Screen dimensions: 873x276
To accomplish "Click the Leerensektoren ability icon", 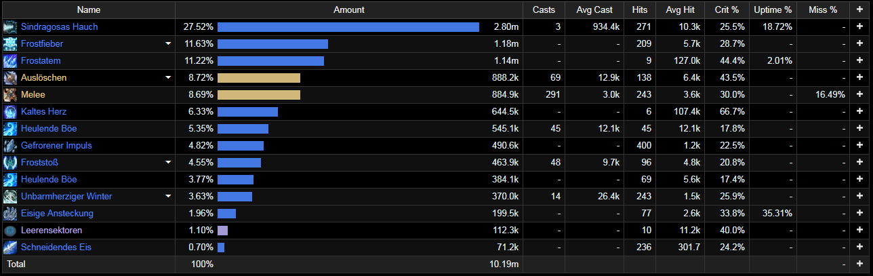I will tap(9, 231).
